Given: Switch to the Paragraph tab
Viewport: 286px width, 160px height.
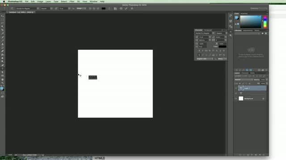Looking at the screenshot, I should 208,30.
